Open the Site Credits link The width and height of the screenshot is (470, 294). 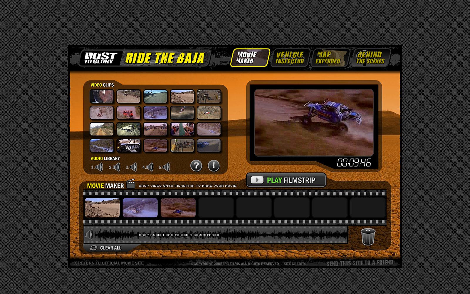[x=295, y=264]
